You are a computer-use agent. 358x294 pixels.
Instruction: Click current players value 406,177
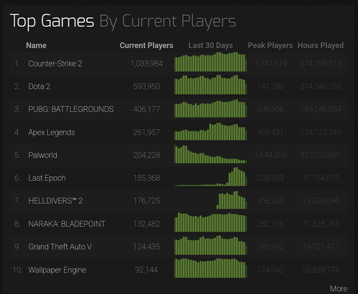146,109
